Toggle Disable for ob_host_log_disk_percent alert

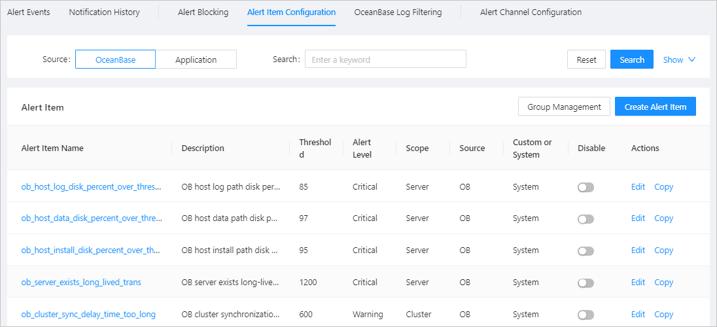pyautogui.click(x=586, y=187)
